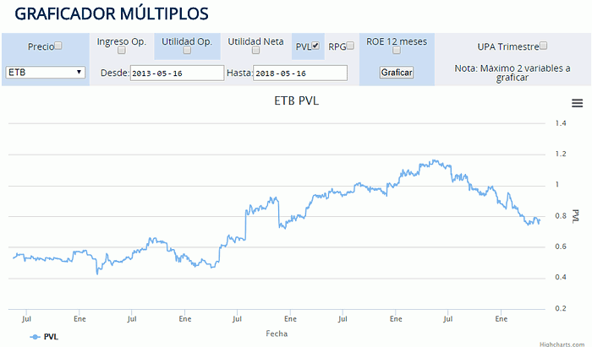The image size is (592, 347).
Task: Click the 0.8 y-axis label
Action: 561,216
